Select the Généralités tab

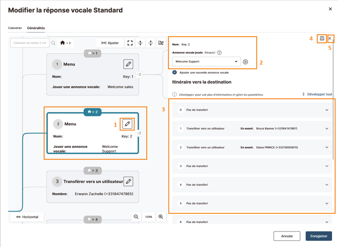tap(36, 28)
